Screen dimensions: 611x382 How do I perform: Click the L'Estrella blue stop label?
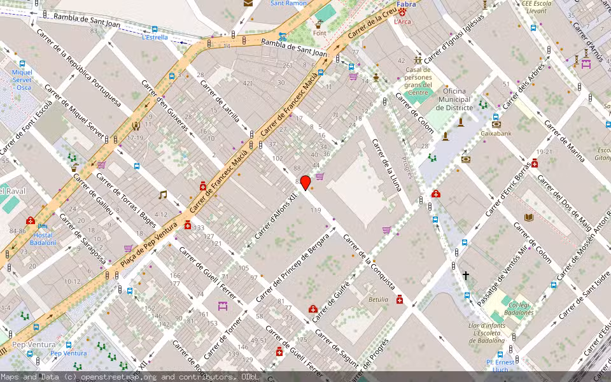click(x=155, y=38)
